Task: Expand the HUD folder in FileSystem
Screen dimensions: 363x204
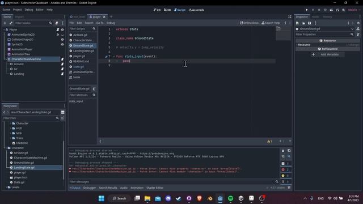Action: pos(11,129)
